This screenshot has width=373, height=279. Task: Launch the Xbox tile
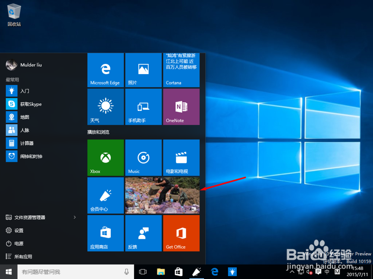pos(106,157)
